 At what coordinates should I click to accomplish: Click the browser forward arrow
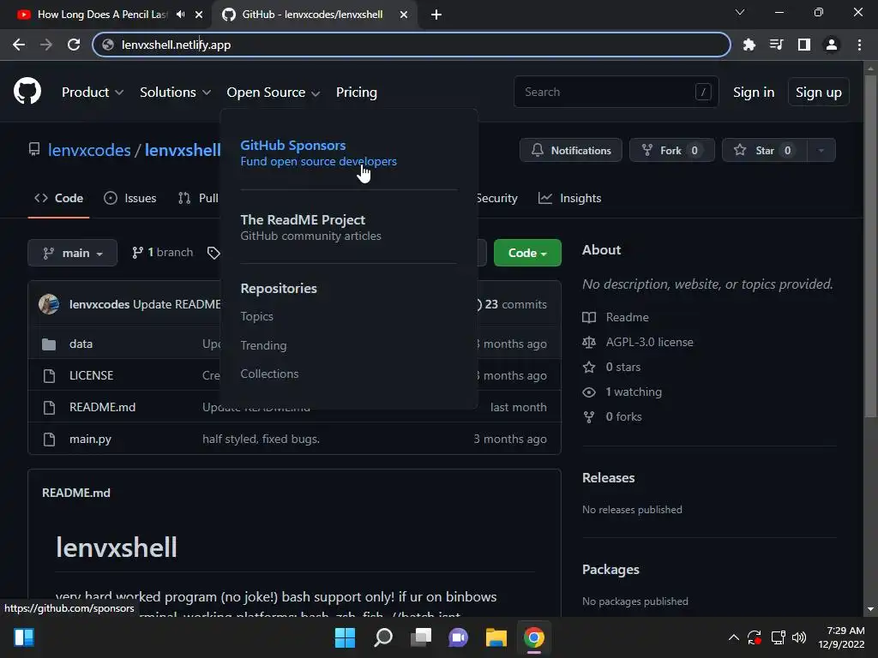(x=46, y=45)
